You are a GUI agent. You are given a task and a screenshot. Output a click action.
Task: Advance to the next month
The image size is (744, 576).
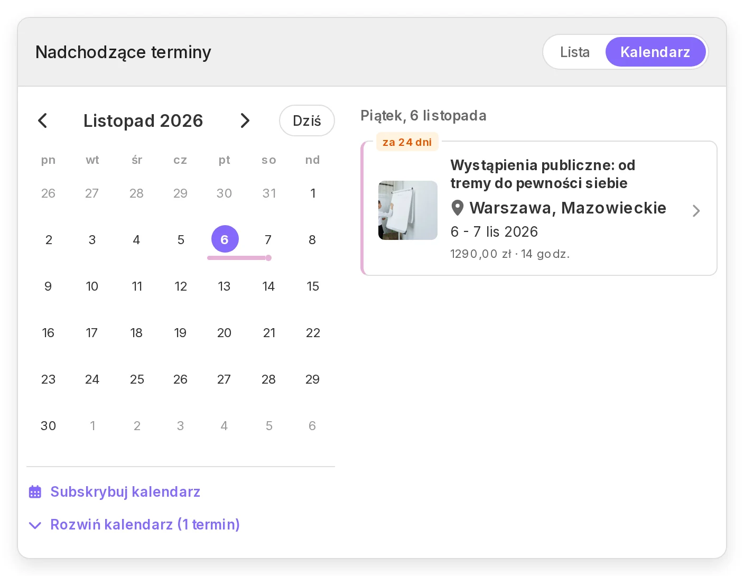coord(245,120)
